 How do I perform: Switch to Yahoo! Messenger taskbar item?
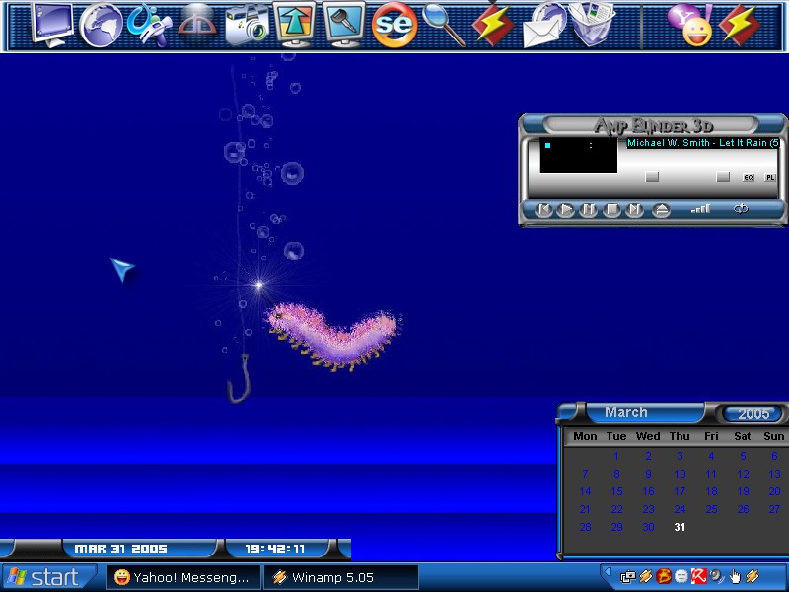[183, 577]
